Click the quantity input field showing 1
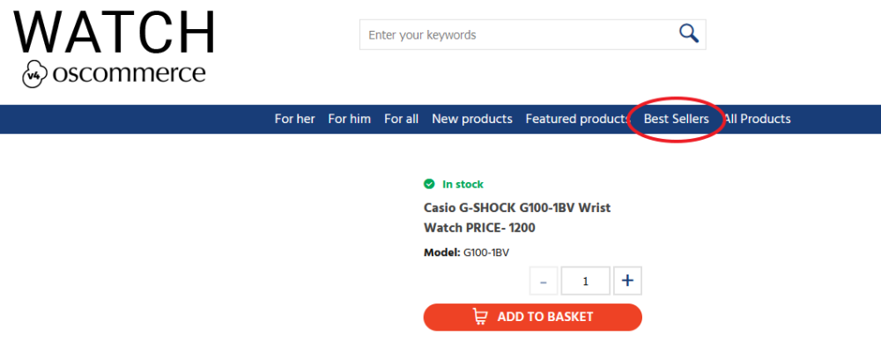The width and height of the screenshot is (881, 351). 586,281
